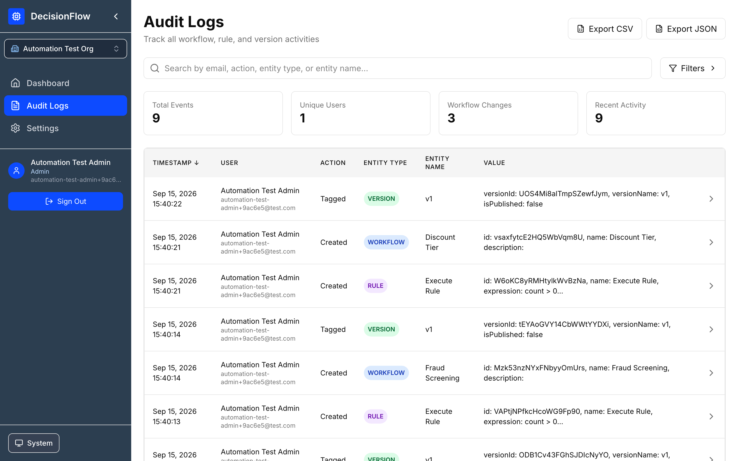738x461 pixels.
Task: Click the value text starting 'versionId: UOS4Mi8aITmpSZewfJym'
Action: click(577, 199)
